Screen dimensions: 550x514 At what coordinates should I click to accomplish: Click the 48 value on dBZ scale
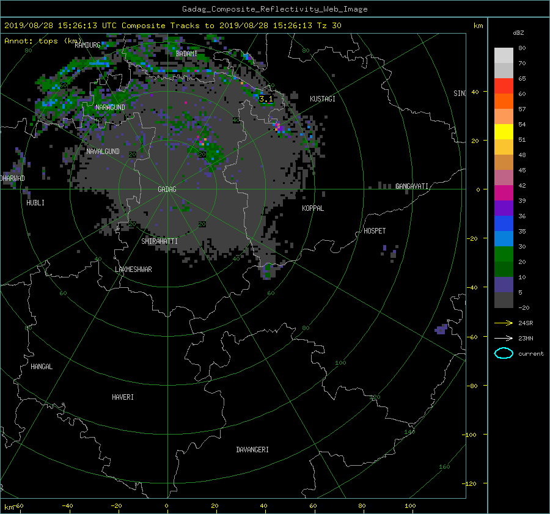[522, 155]
